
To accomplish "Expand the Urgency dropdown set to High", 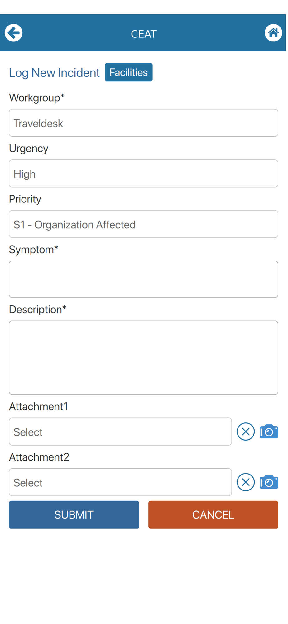I will (143, 173).
